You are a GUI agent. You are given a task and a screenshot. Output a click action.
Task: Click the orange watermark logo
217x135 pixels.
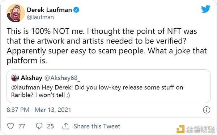[180, 129]
